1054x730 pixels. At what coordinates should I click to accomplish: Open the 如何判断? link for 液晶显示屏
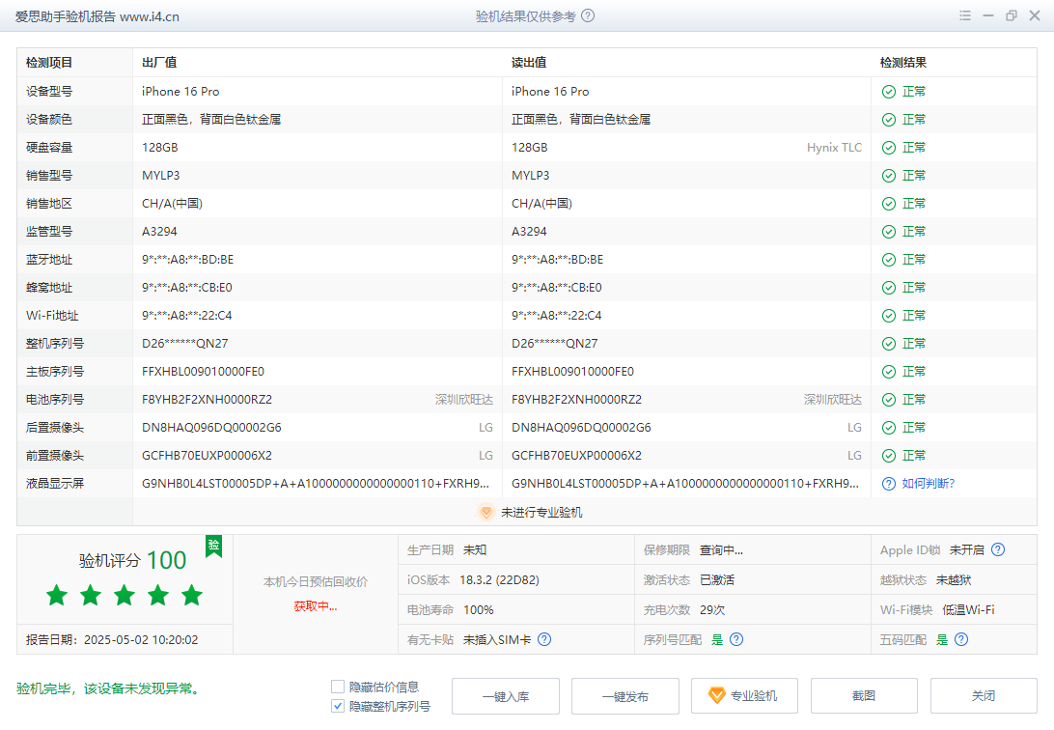click(929, 484)
